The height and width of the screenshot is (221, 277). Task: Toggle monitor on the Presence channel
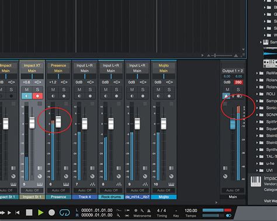[53, 96]
